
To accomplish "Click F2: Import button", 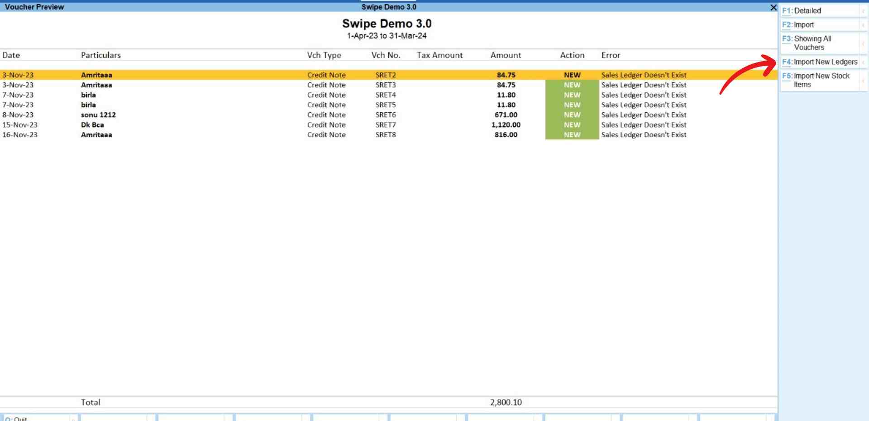I will pyautogui.click(x=820, y=25).
